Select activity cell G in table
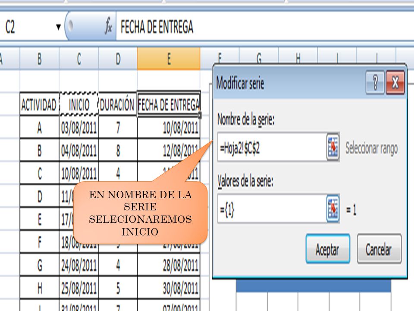The height and width of the screenshot is (311, 414). click(39, 265)
